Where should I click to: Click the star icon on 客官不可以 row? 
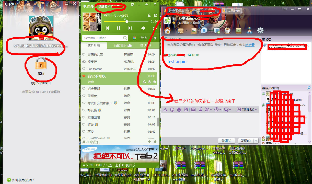click(155, 82)
